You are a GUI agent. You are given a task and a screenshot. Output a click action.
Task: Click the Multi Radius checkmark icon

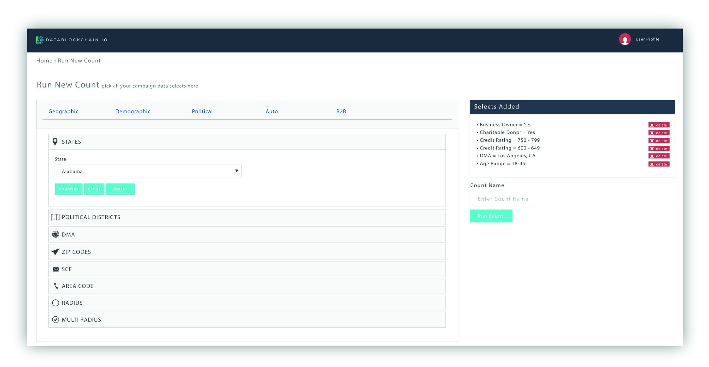tap(55, 319)
